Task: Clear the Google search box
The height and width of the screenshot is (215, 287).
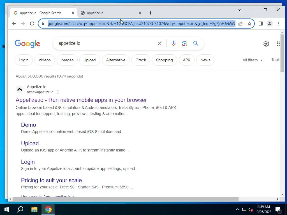Action: pos(159,43)
